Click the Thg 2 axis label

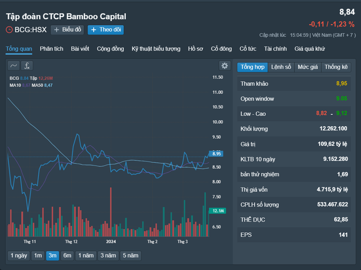153,242
